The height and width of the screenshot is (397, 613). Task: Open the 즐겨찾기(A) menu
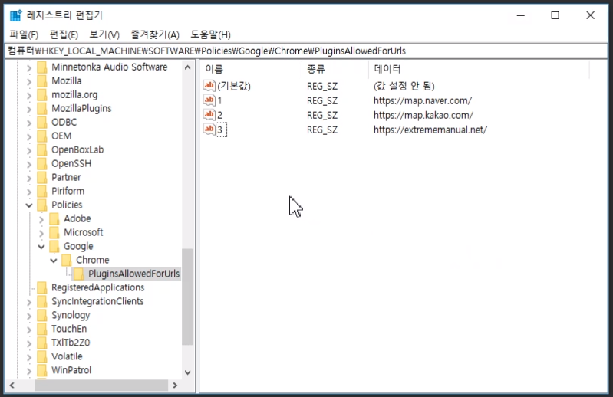pyautogui.click(x=155, y=34)
